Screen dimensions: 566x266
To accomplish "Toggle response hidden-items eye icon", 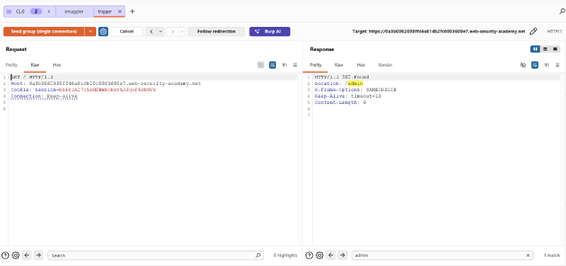I will [x=523, y=65].
